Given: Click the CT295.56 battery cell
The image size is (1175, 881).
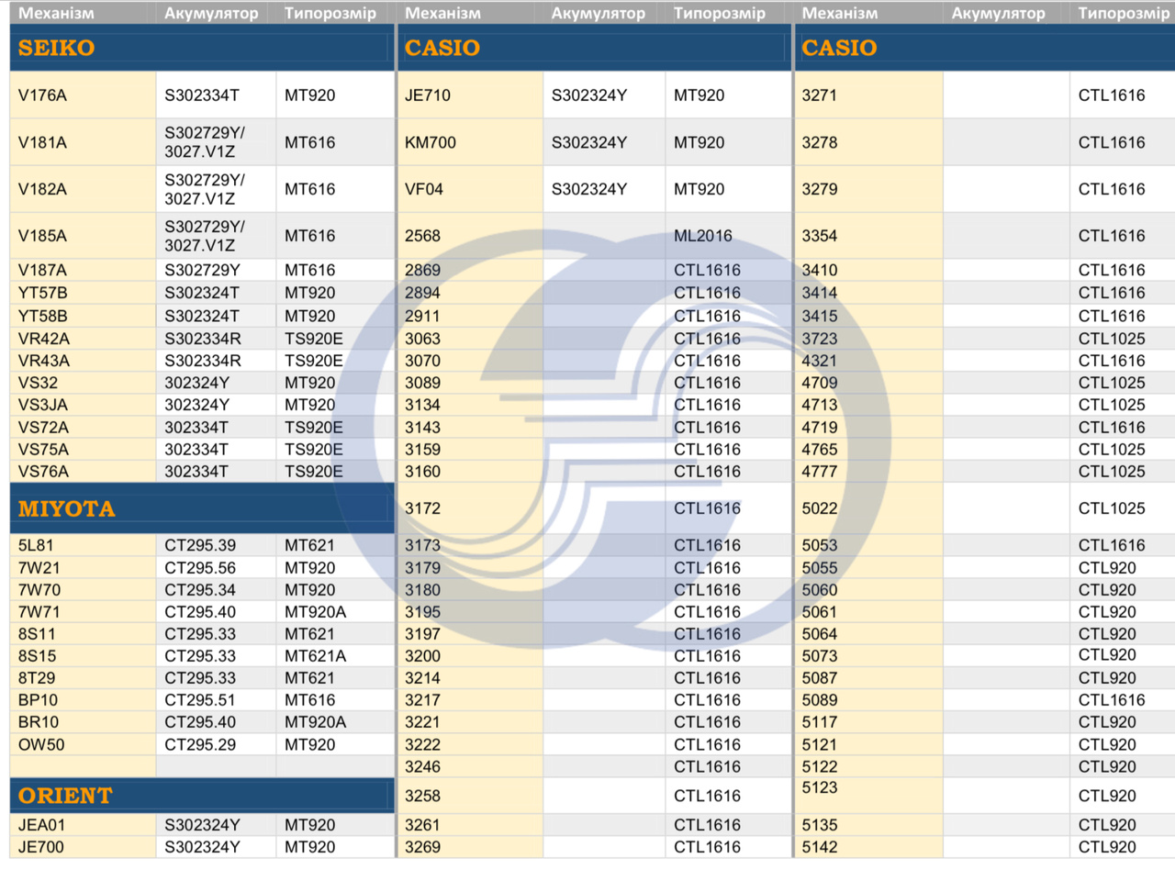Looking at the screenshot, I should [200, 568].
